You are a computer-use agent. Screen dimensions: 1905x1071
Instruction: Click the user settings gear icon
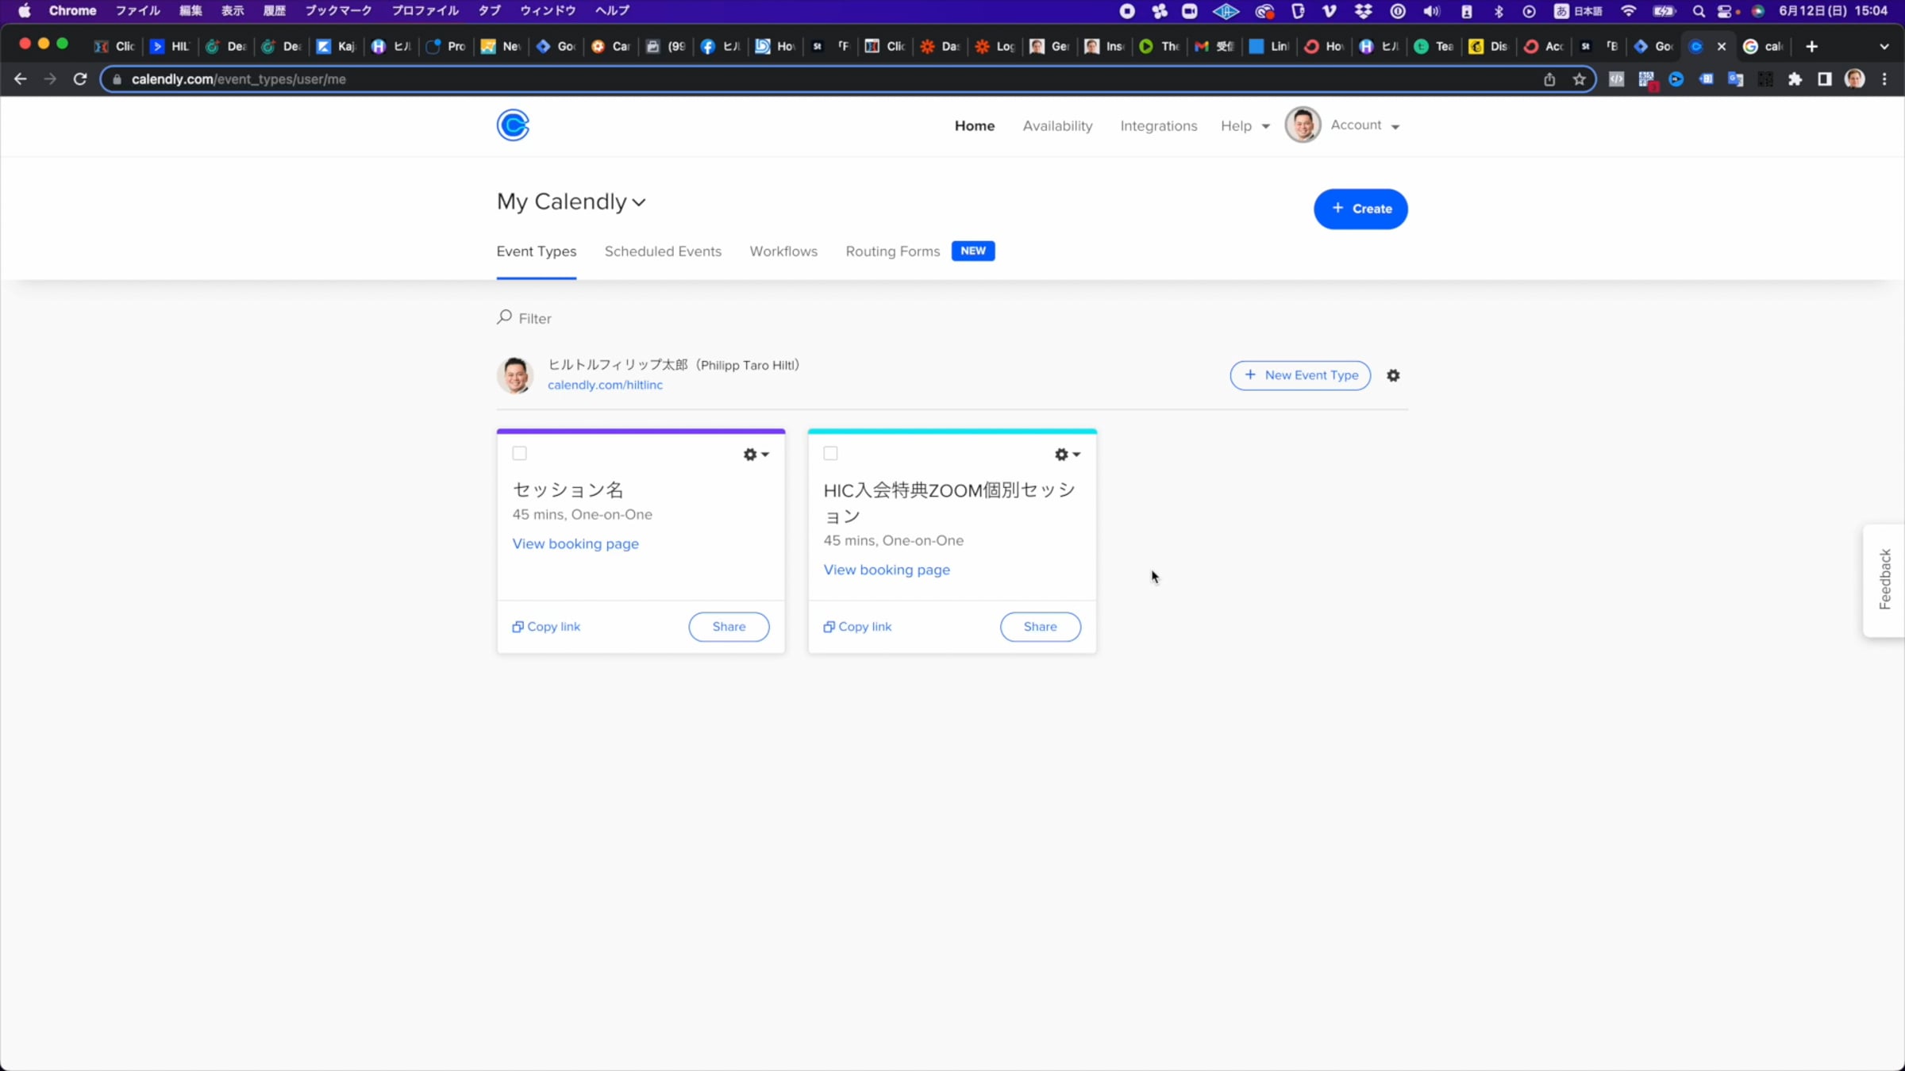(1393, 375)
